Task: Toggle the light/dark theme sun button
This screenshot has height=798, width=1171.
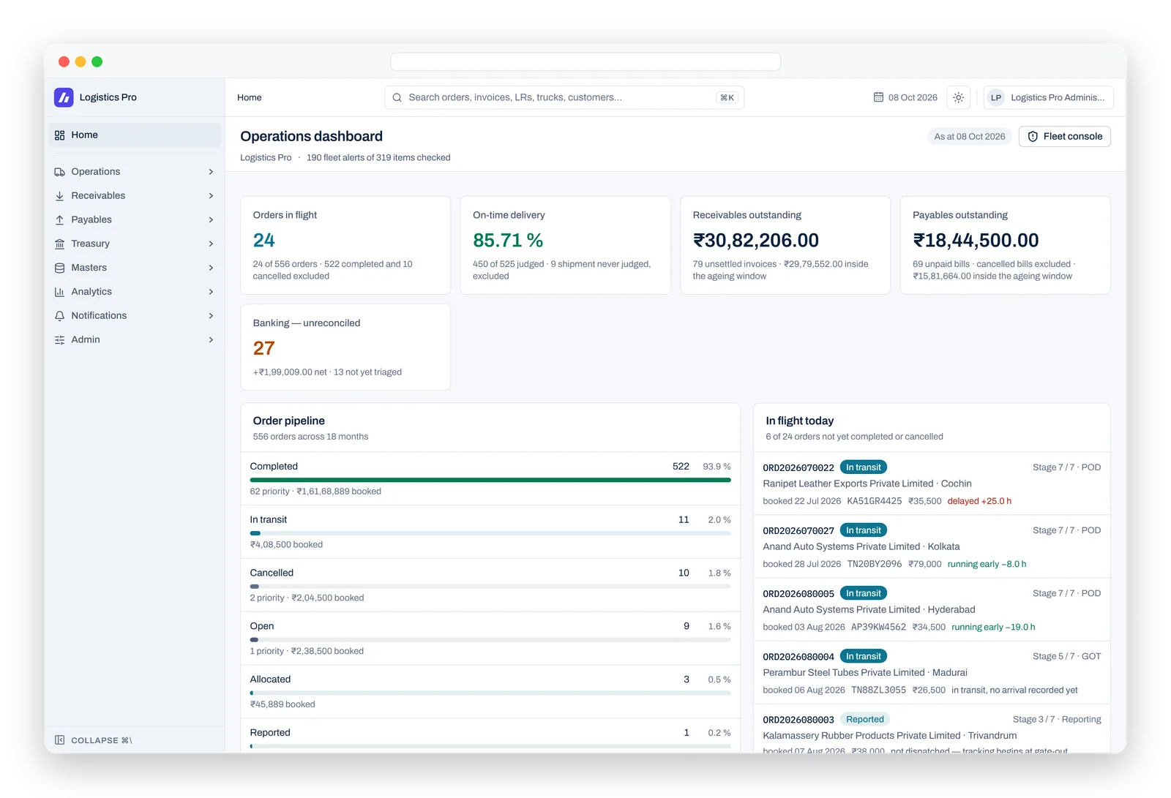Action: click(959, 97)
